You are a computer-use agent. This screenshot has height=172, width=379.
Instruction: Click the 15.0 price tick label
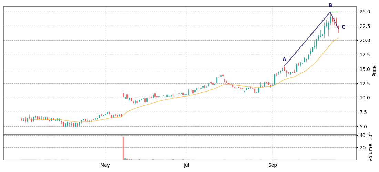(x=365, y=69)
